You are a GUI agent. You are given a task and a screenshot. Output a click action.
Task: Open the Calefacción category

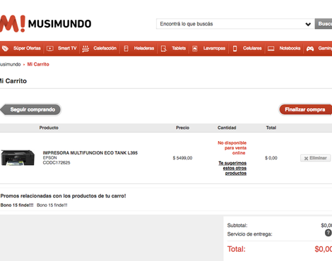pyautogui.click(x=105, y=48)
